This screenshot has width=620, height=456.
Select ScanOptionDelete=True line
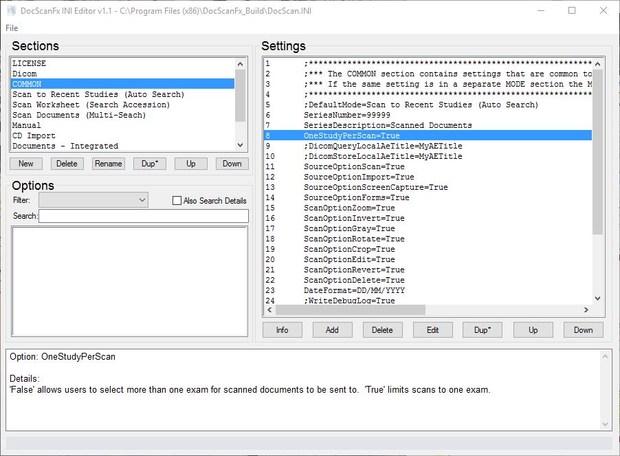[x=428, y=280]
